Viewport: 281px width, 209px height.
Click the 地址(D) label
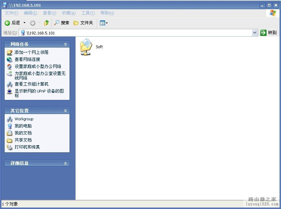(x=10, y=33)
